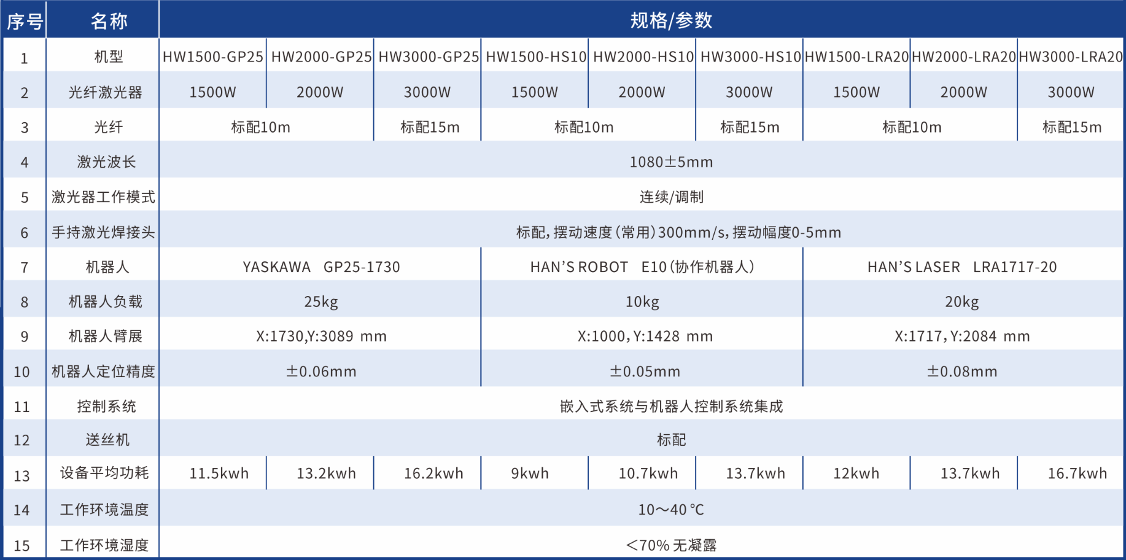The image size is (1126, 560).
Task: Click the <70% 无凝露 humidity value
Action: (671, 545)
